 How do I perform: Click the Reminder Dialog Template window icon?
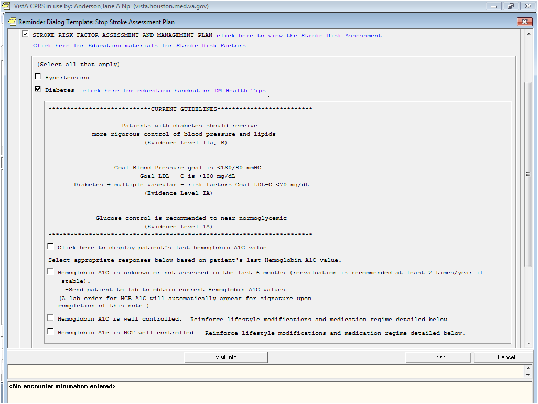(x=12, y=22)
